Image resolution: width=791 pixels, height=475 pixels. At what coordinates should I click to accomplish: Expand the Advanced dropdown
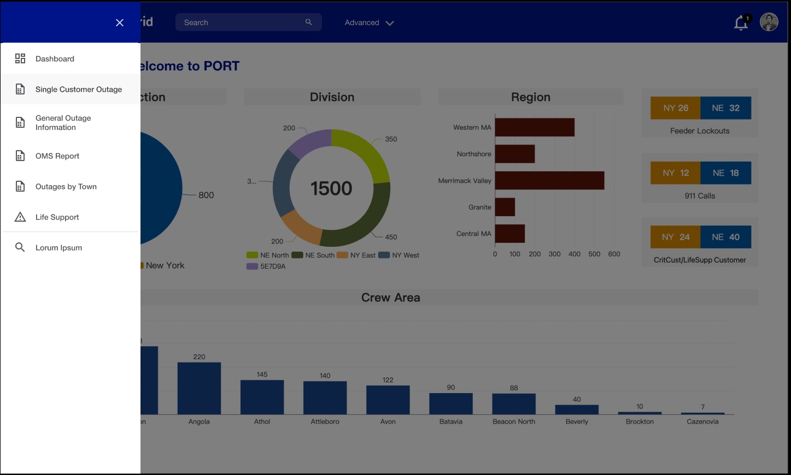click(x=369, y=23)
